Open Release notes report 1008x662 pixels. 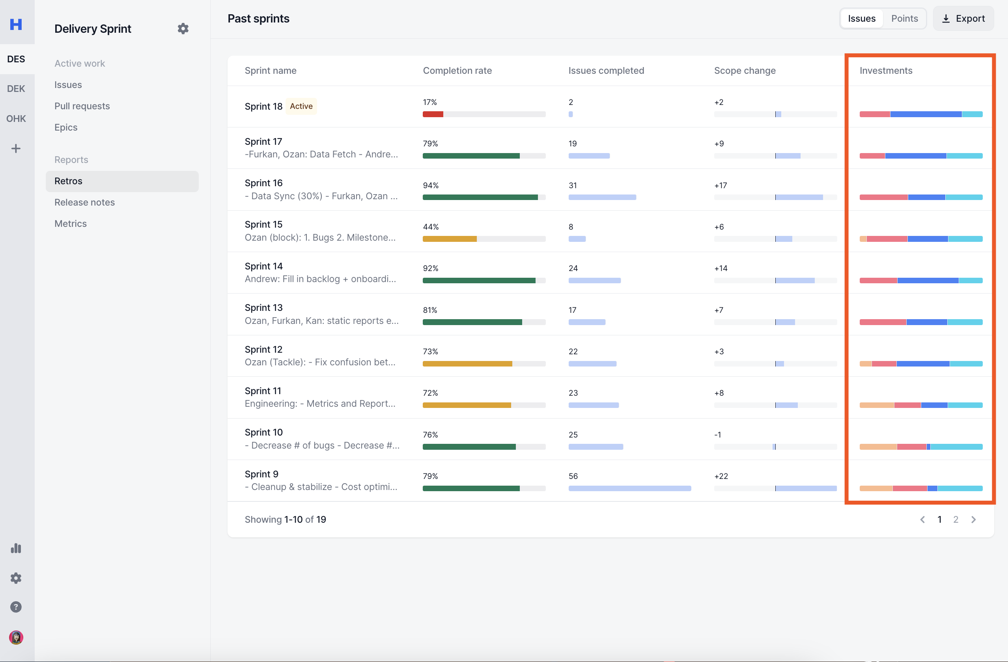click(x=85, y=202)
